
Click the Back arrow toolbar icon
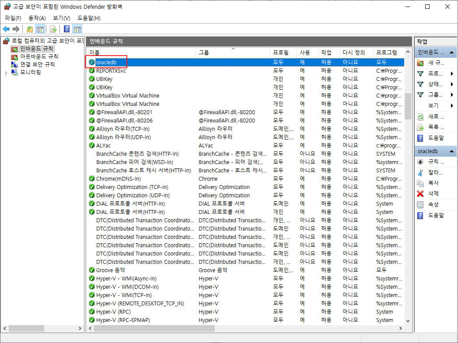tap(6, 29)
